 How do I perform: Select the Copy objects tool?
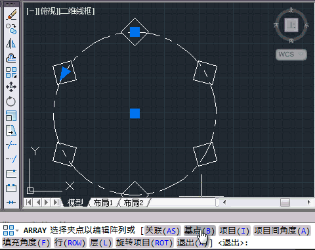click(x=11, y=29)
